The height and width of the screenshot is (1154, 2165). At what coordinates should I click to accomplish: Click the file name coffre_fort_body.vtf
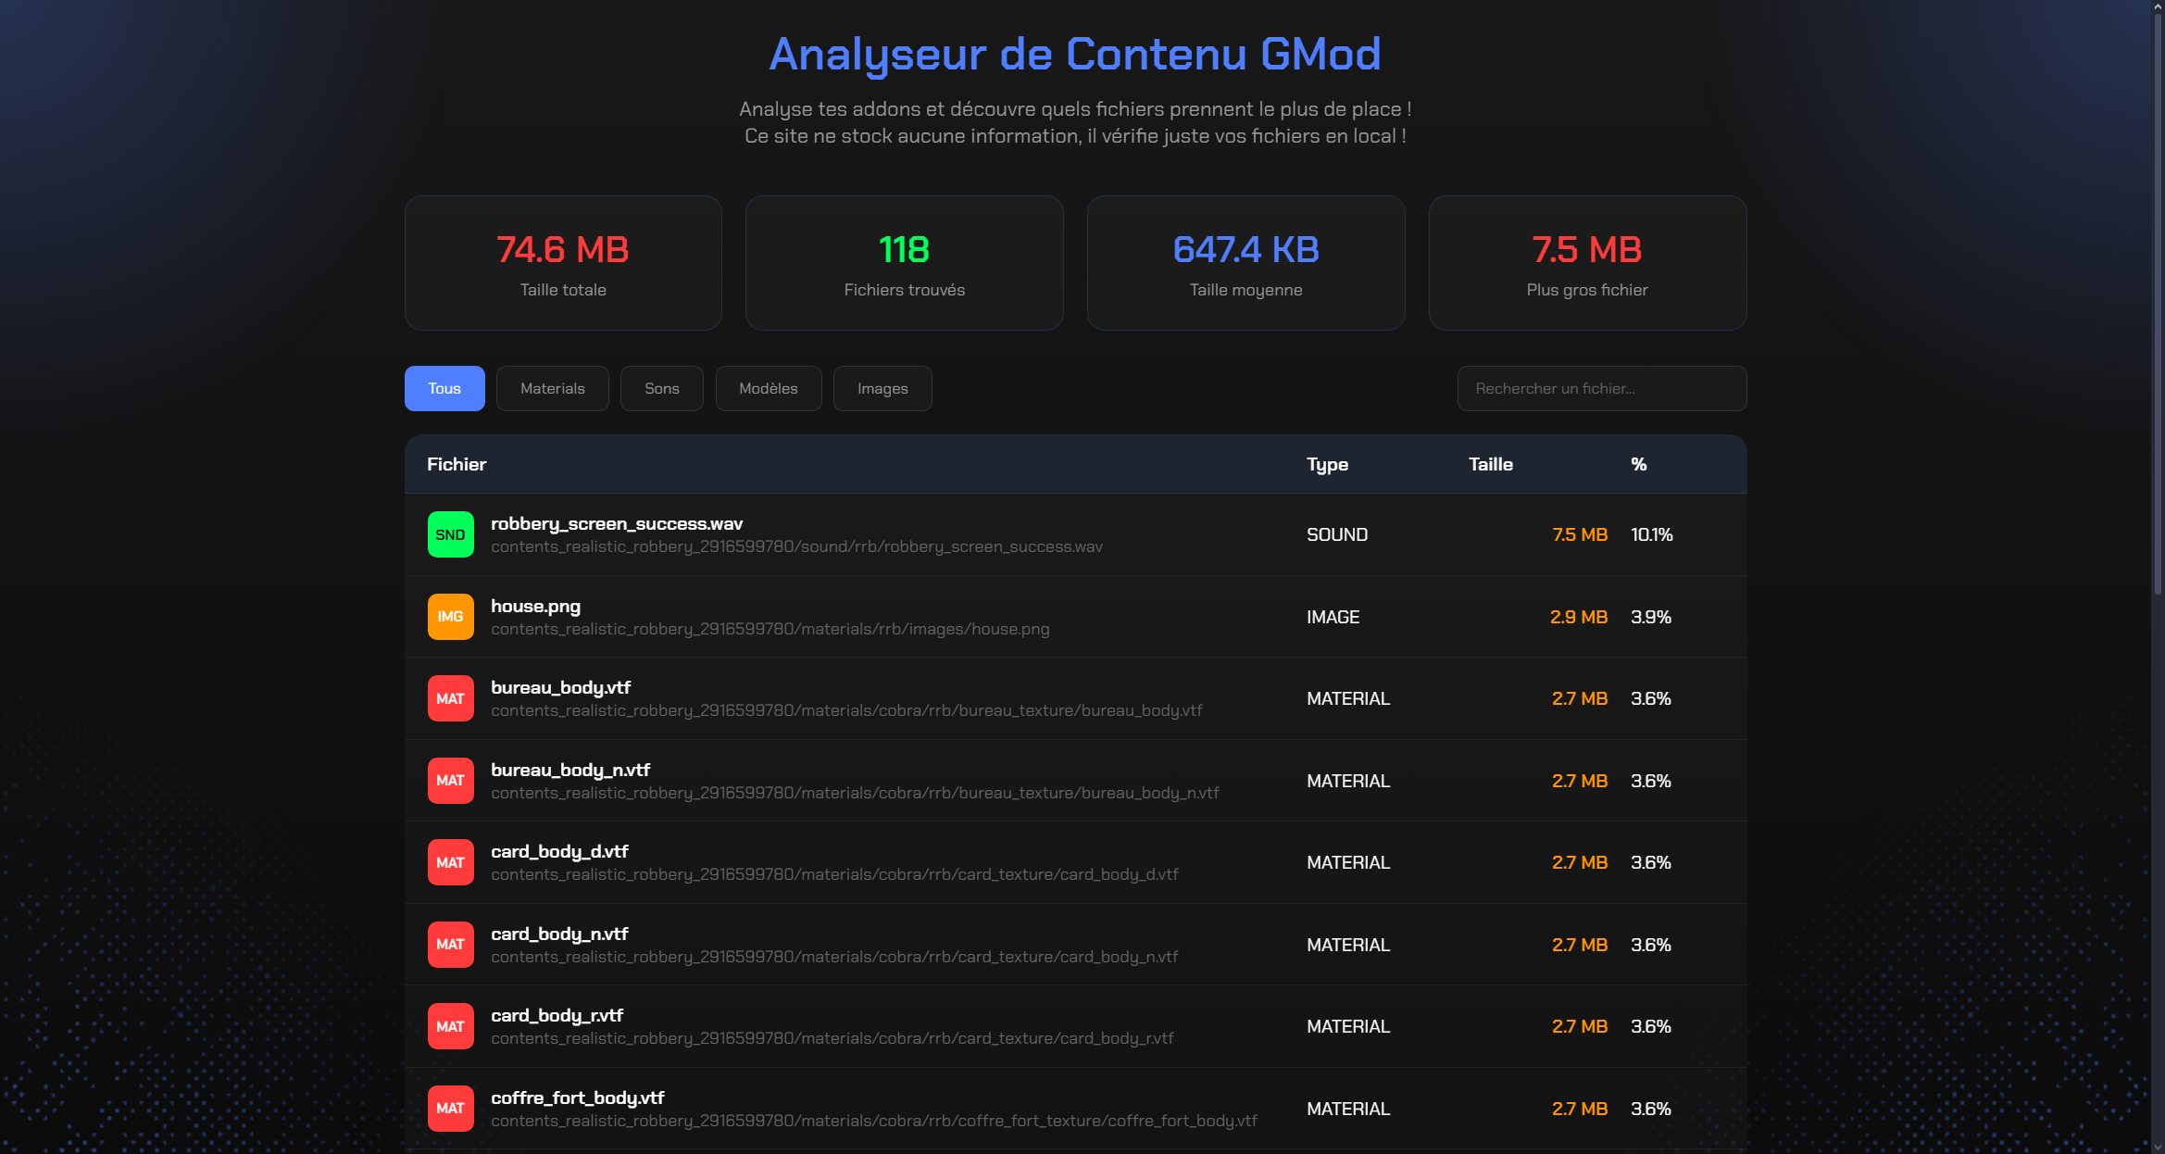pyautogui.click(x=578, y=1098)
